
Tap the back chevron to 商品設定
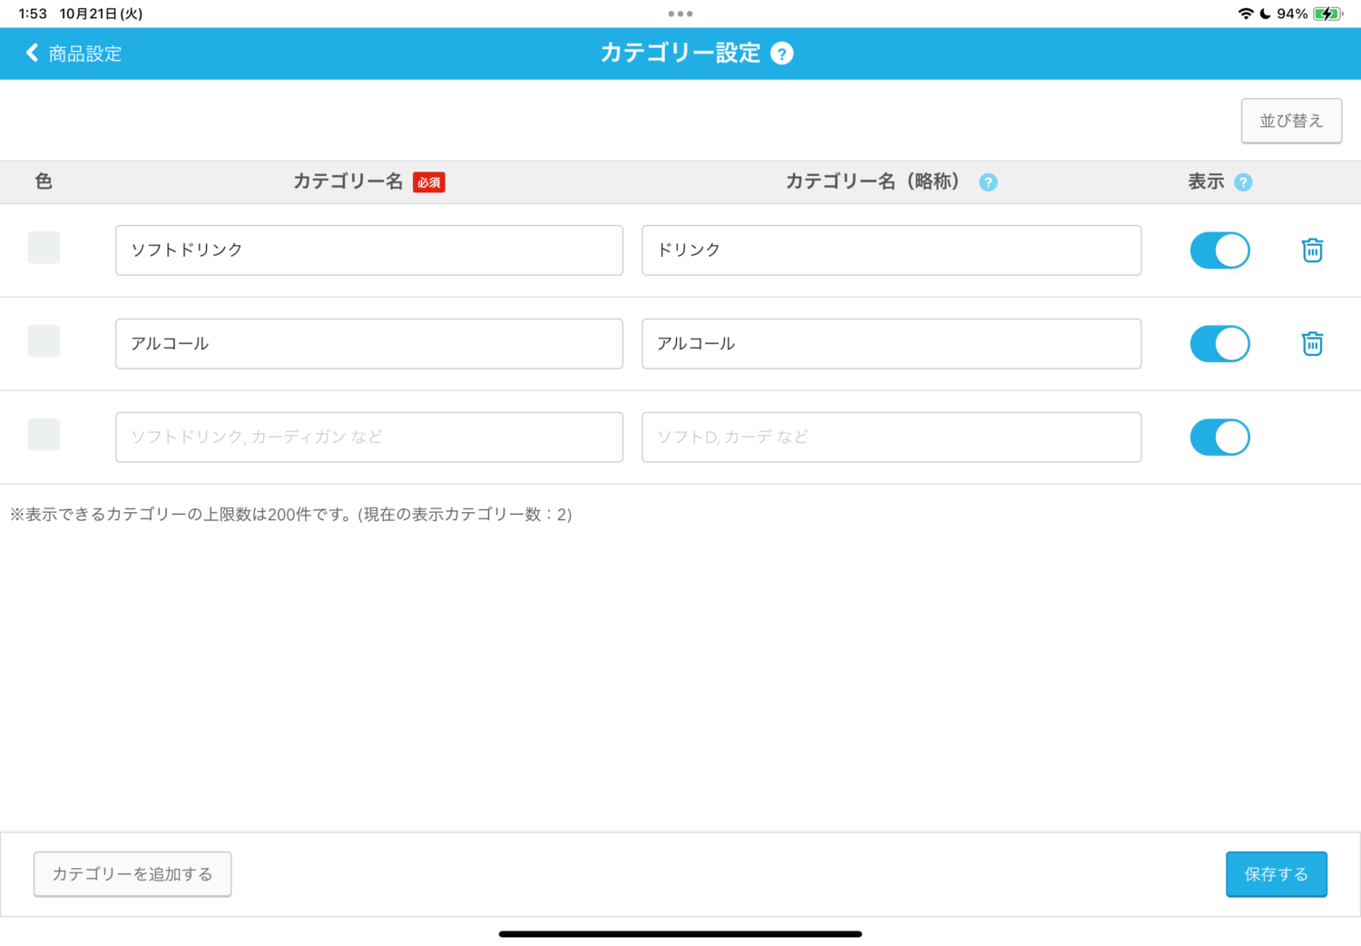coord(33,54)
